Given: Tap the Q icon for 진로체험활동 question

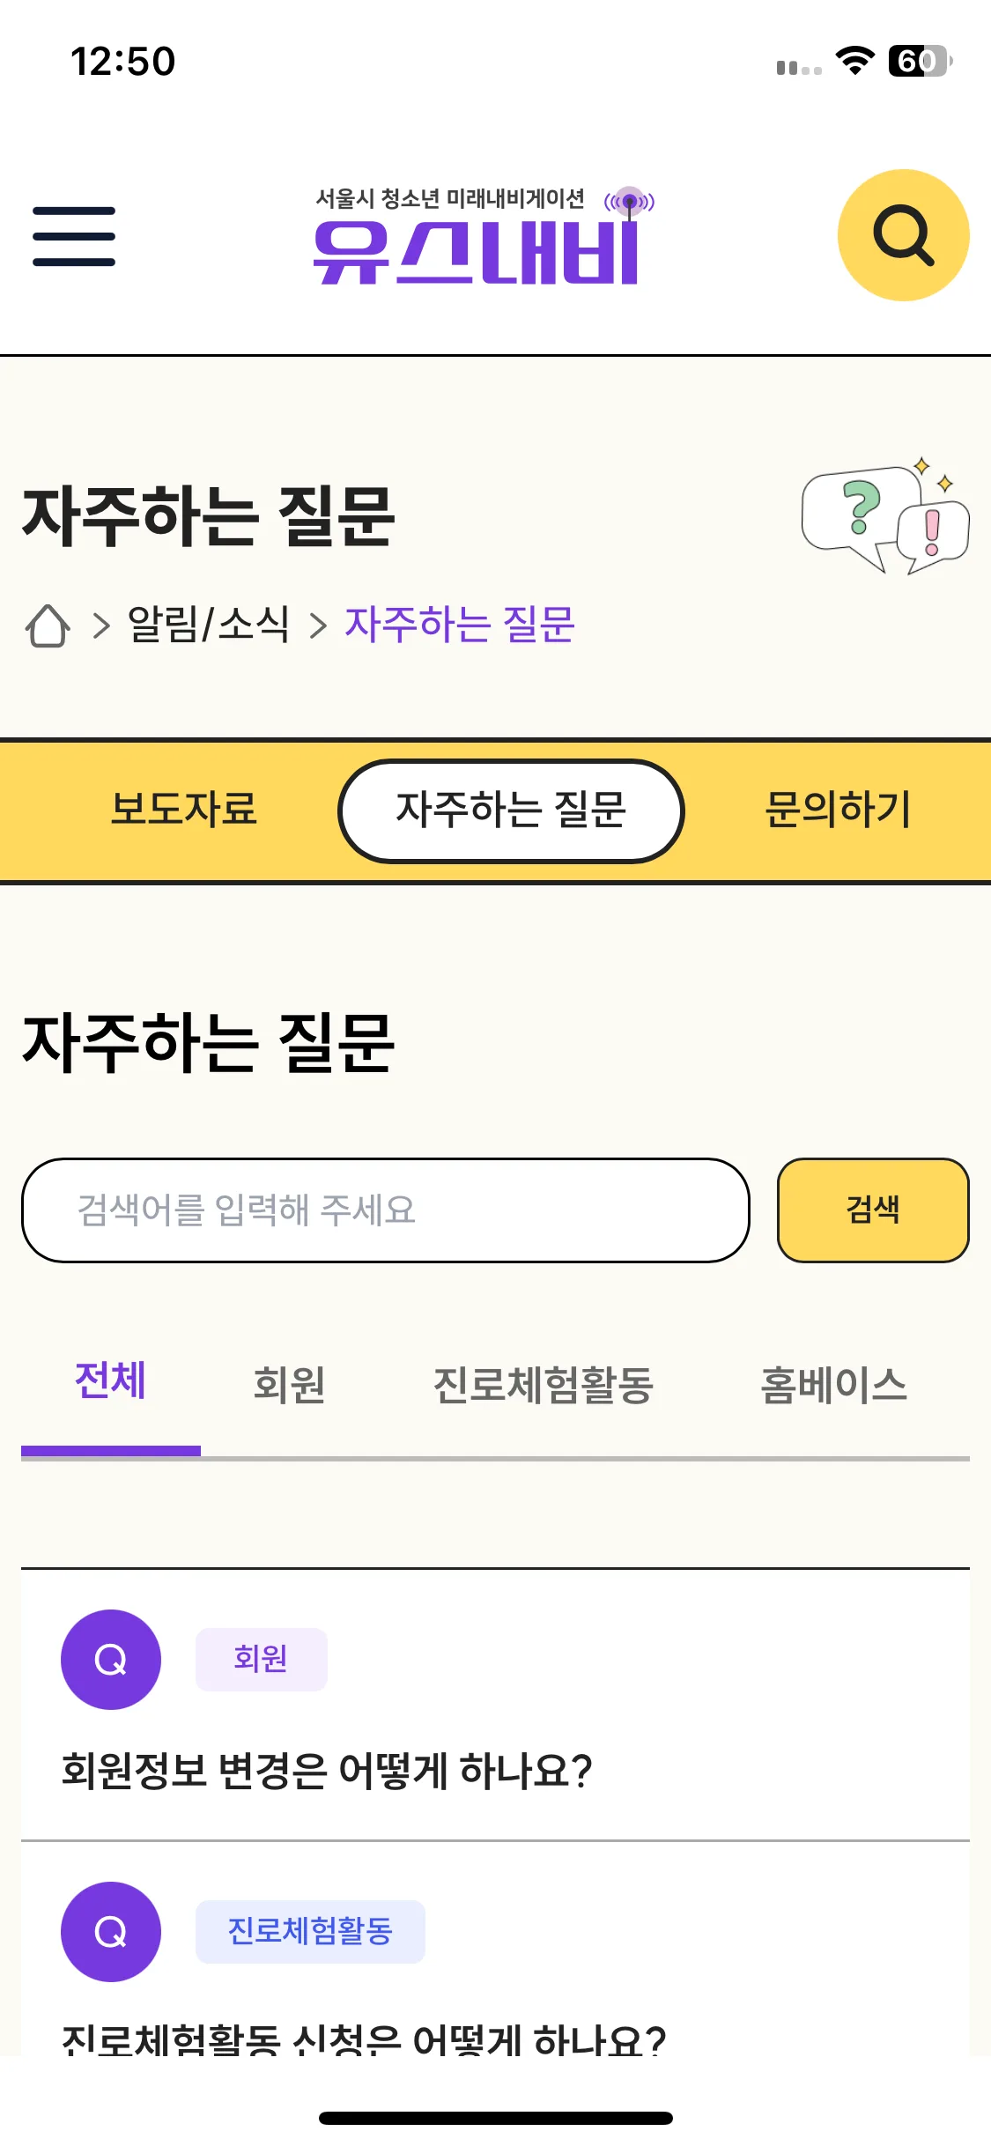Looking at the screenshot, I should pyautogui.click(x=111, y=1932).
